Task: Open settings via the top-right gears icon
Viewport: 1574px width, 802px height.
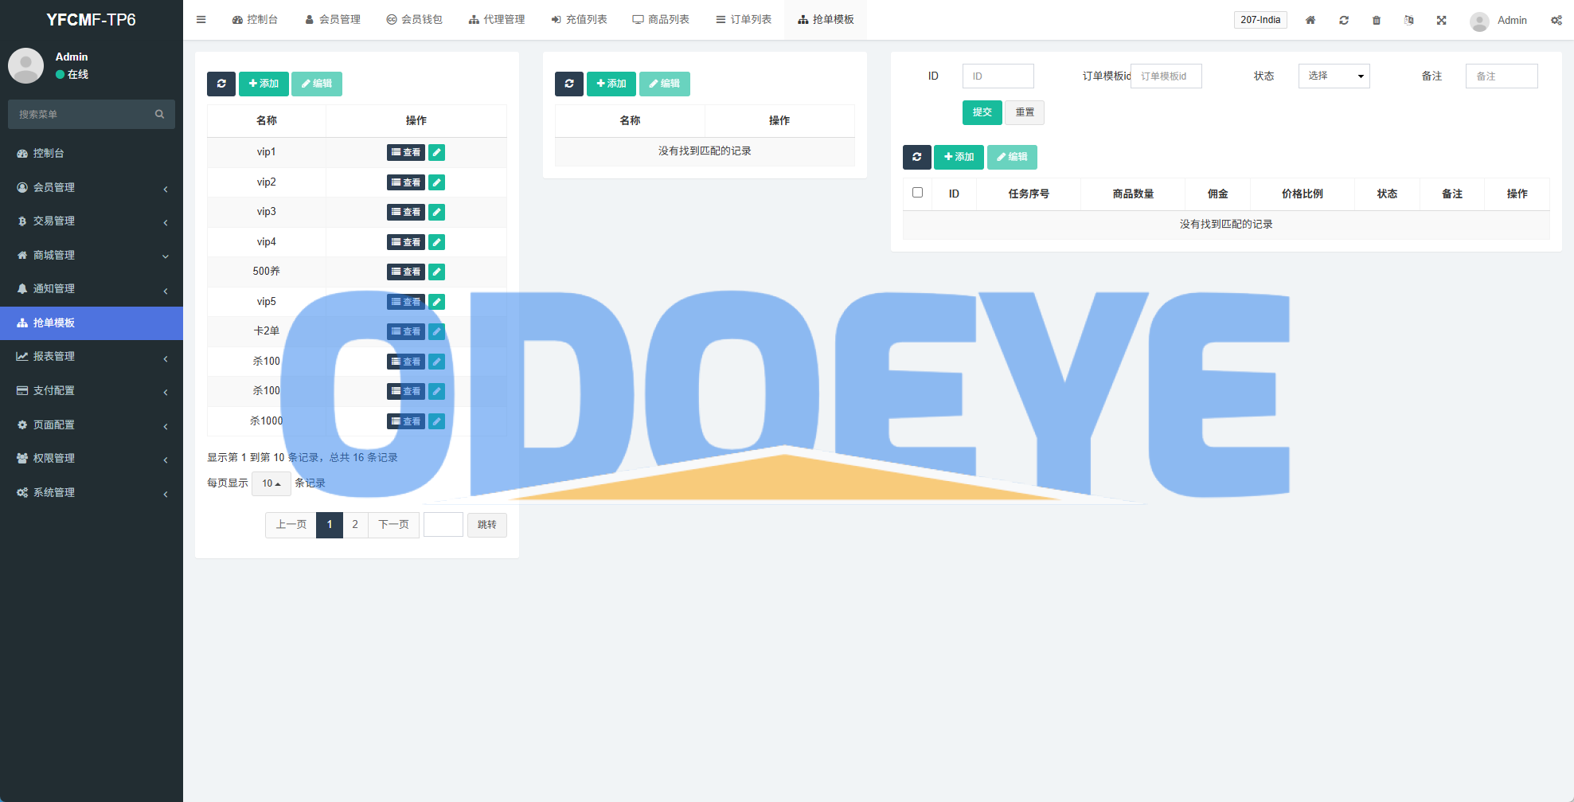Action: click(x=1556, y=20)
